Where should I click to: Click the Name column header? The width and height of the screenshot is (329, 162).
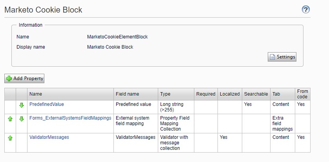coord(36,94)
